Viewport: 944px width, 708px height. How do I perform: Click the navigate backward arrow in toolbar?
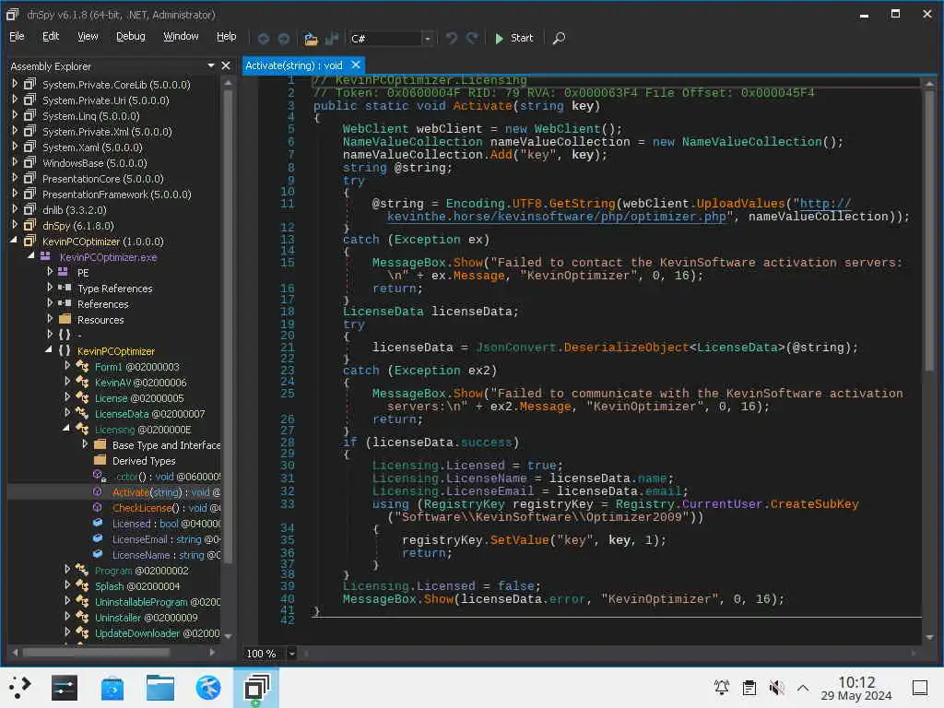click(x=263, y=39)
